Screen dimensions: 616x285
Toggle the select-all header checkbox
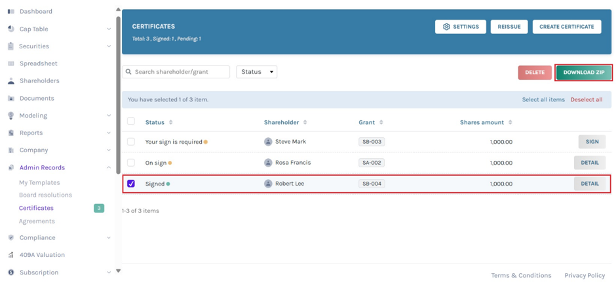click(131, 121)
